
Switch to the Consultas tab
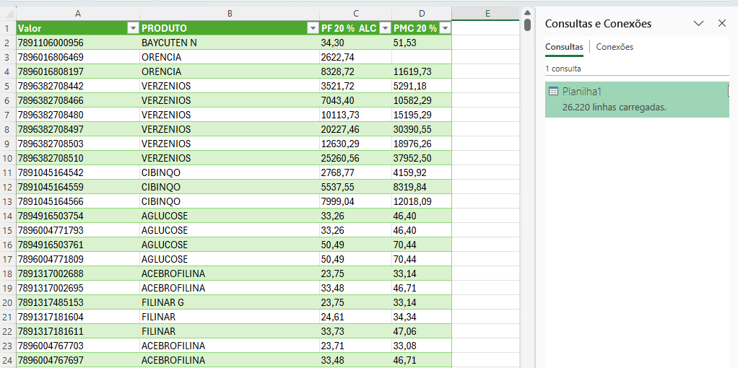point(564,47)
